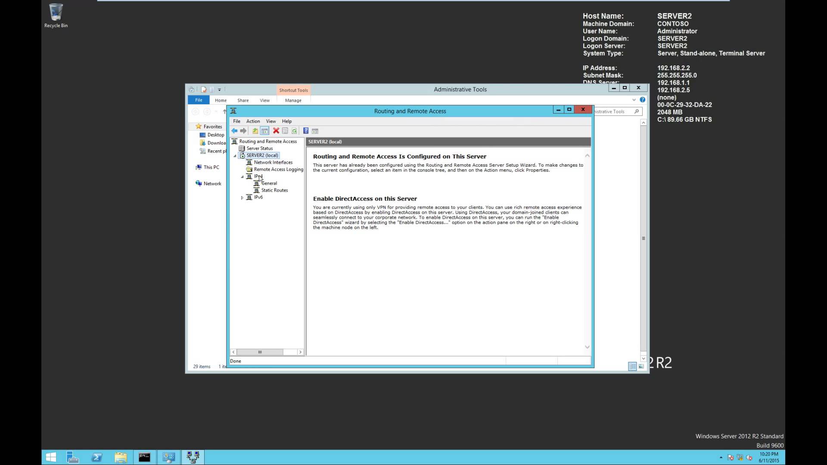Click Explorer quick access Properties icon

(204, 90)
